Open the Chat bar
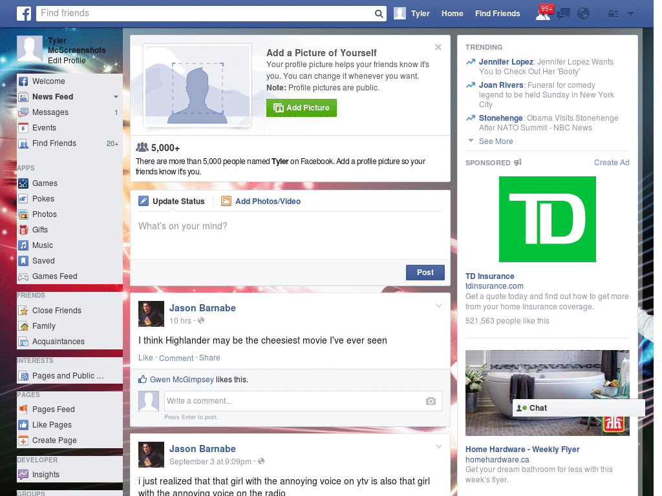The image size is (662, 496). 579,408
